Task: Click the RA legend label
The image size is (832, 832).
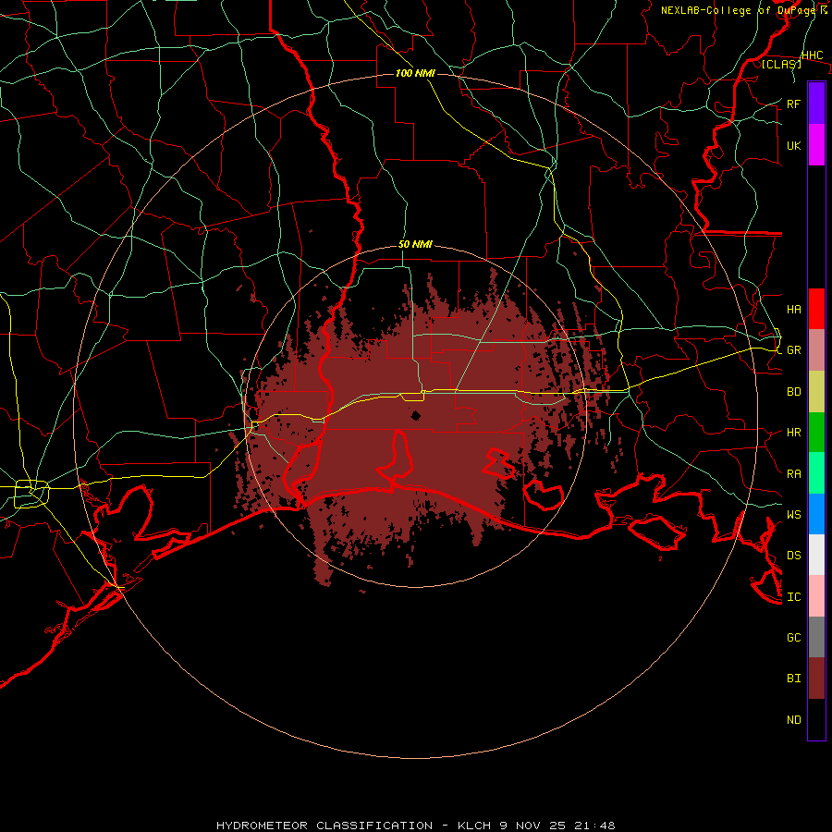Action: [x=793, y=474]
